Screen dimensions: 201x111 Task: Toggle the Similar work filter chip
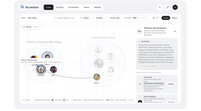(113, 18)
